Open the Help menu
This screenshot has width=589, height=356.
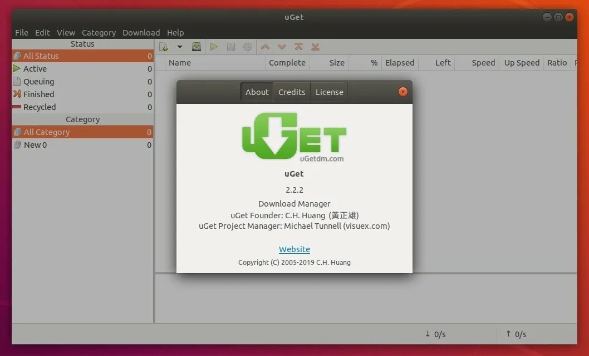coord(175,33)
